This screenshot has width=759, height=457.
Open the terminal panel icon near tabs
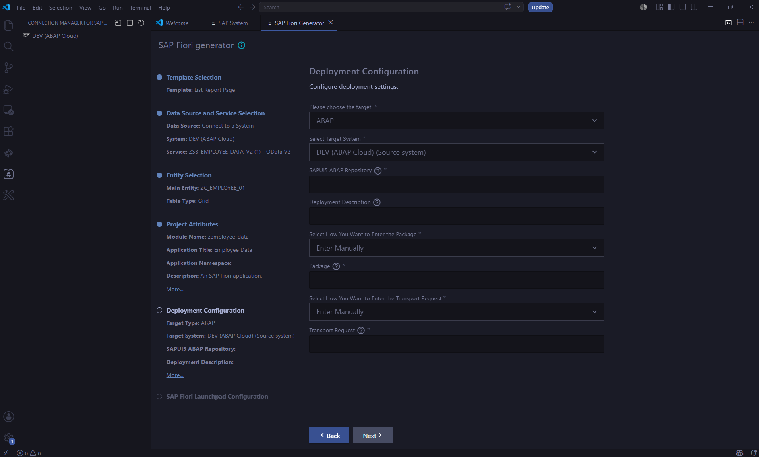point(728,23)
